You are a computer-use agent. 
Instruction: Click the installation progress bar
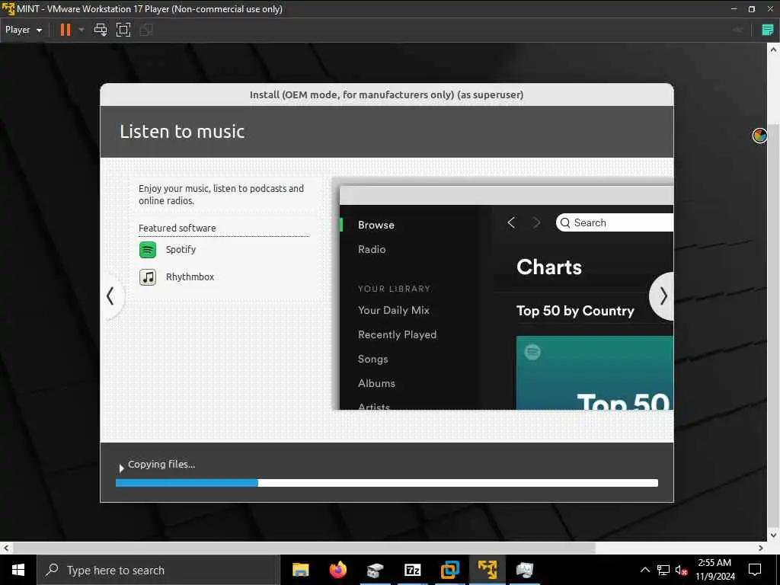pyautogui.click(x=386, y=483)
